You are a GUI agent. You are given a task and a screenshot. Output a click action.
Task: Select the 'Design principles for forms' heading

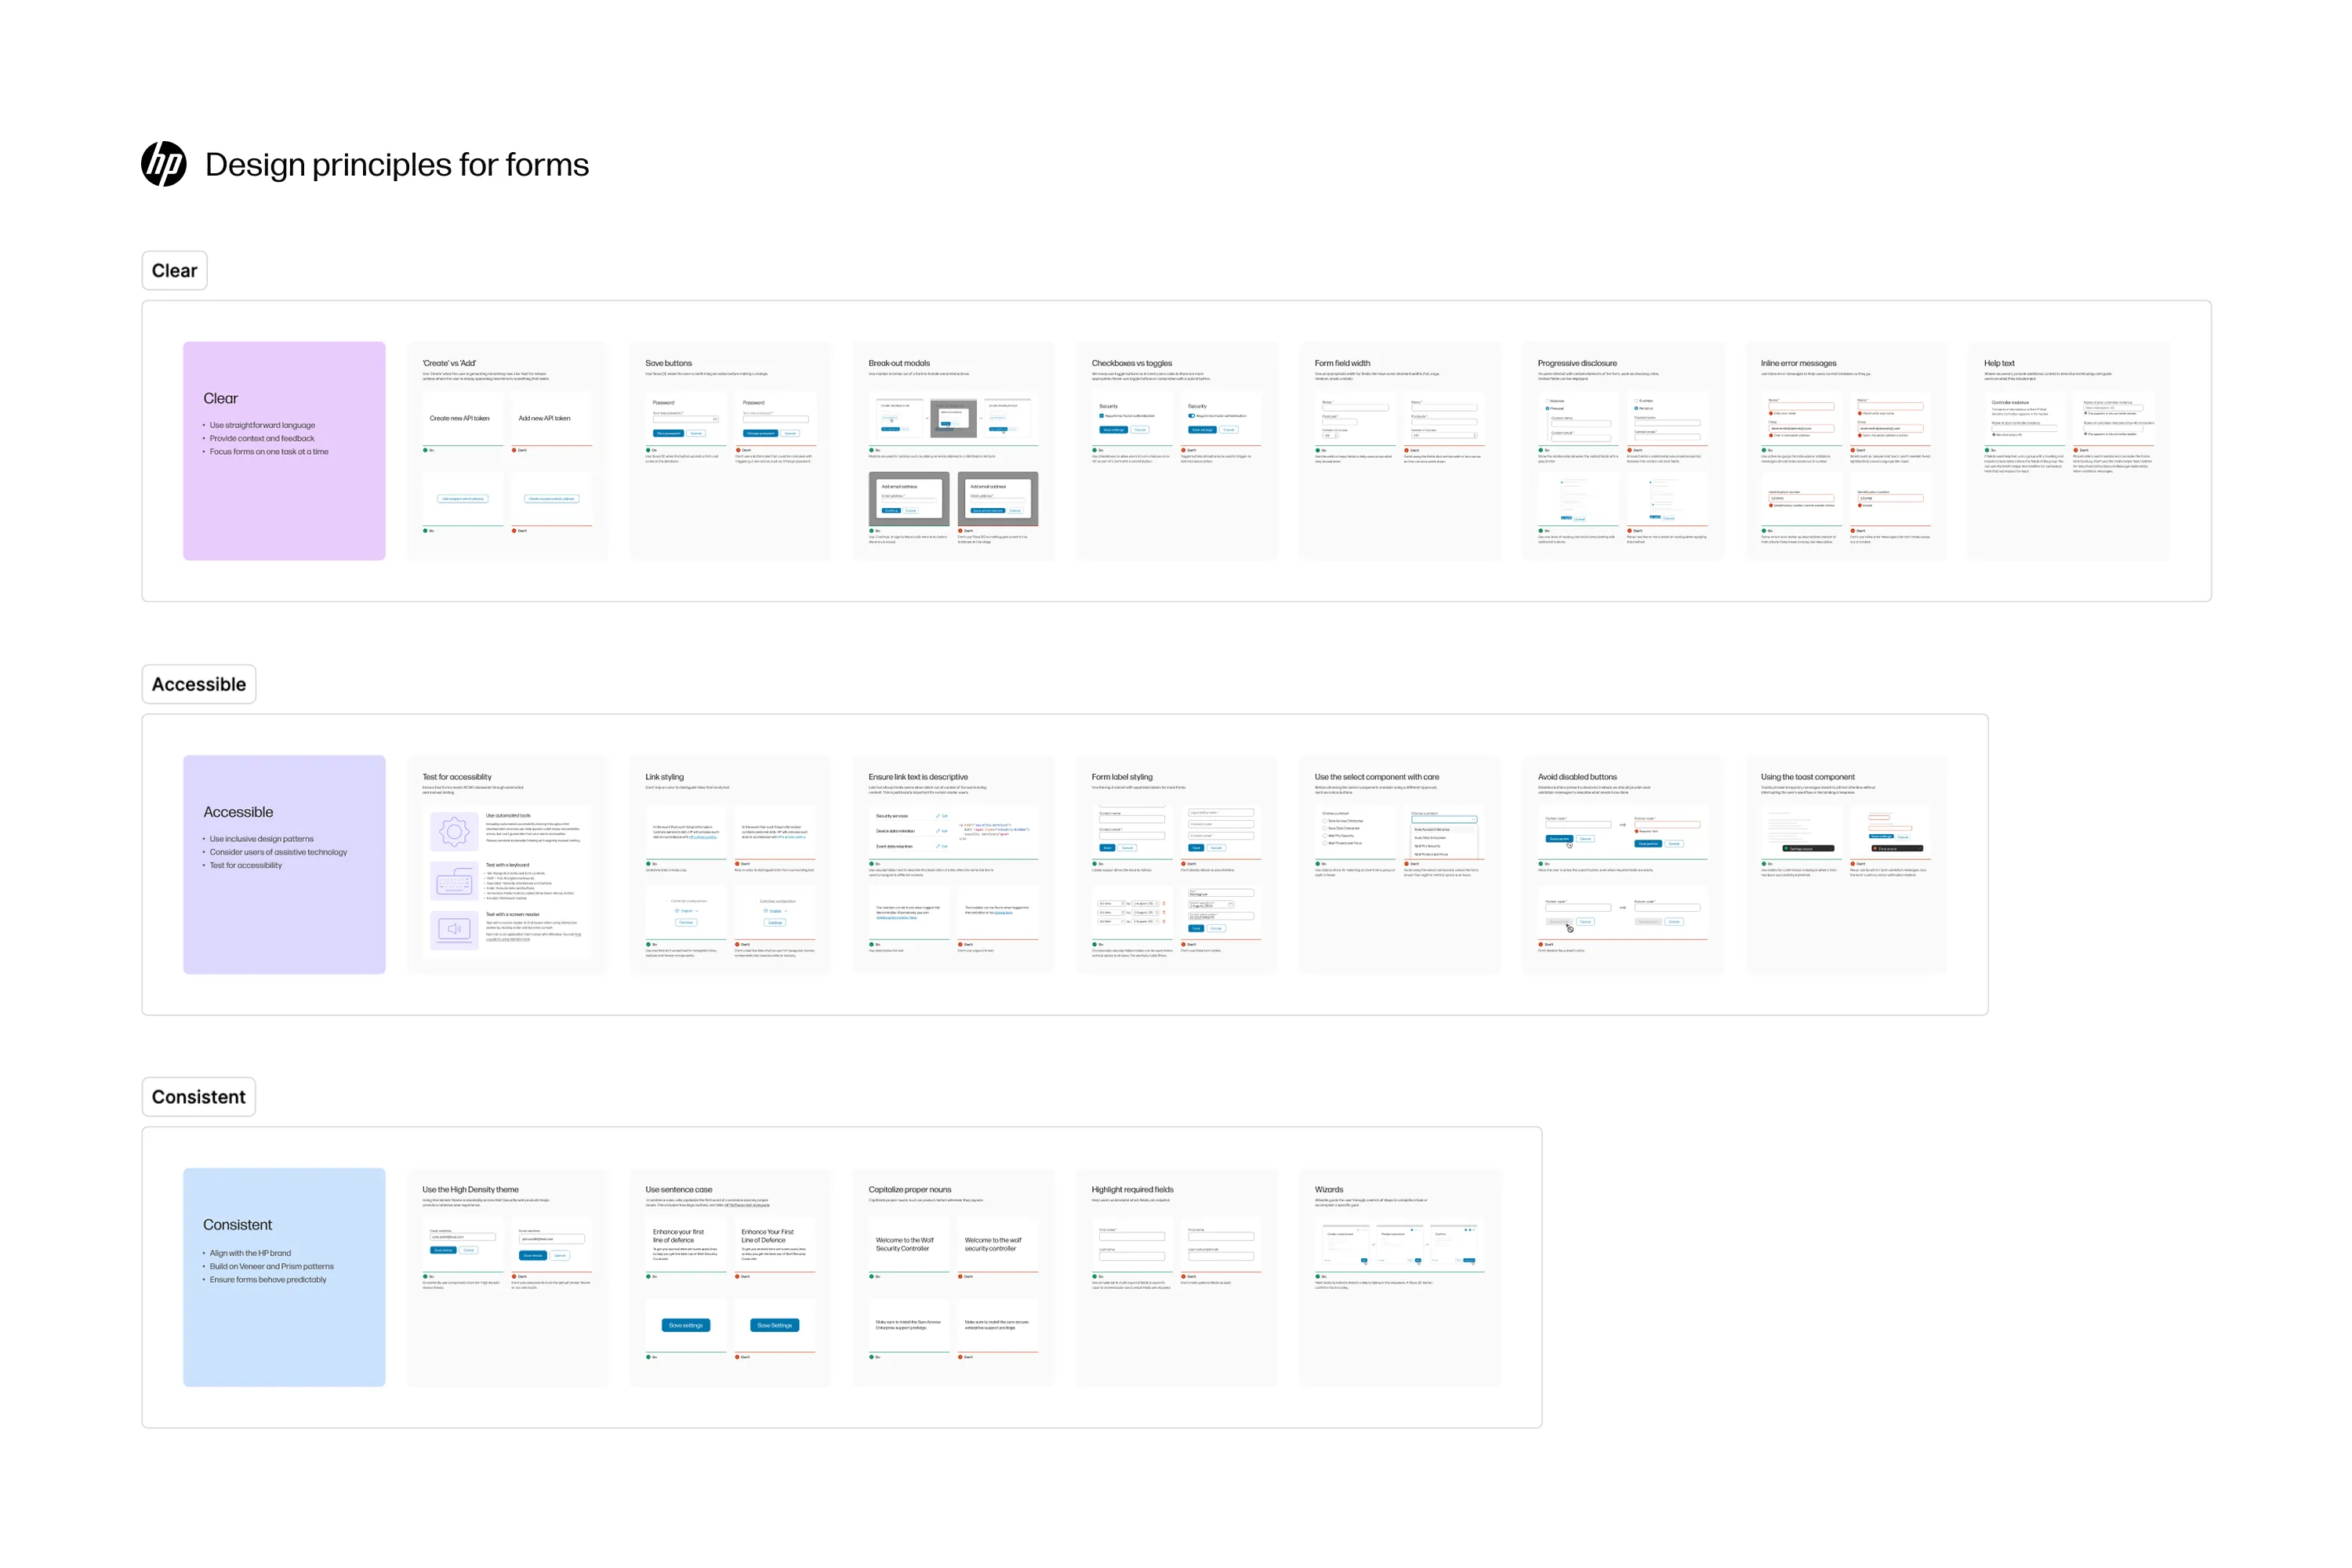pyautogui.click(x=397, y=165)
